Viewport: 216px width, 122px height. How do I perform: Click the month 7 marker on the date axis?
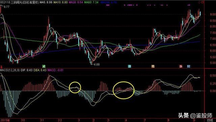pyautogui.click(x=145, y=121)
